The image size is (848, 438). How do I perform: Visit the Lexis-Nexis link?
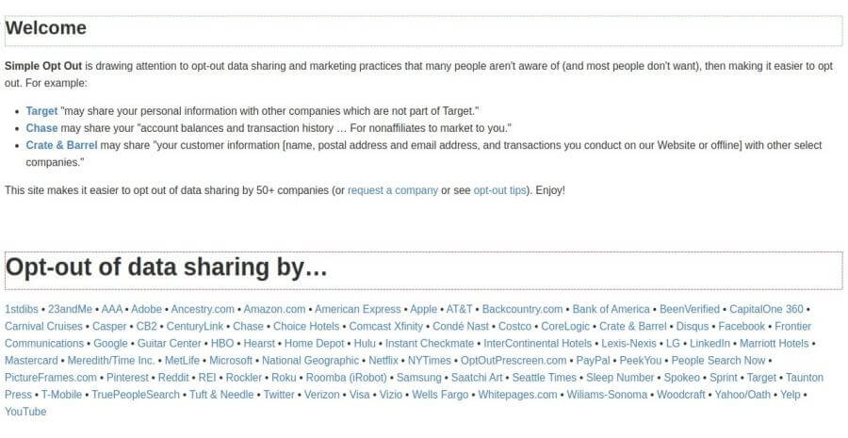coord(628,344)
